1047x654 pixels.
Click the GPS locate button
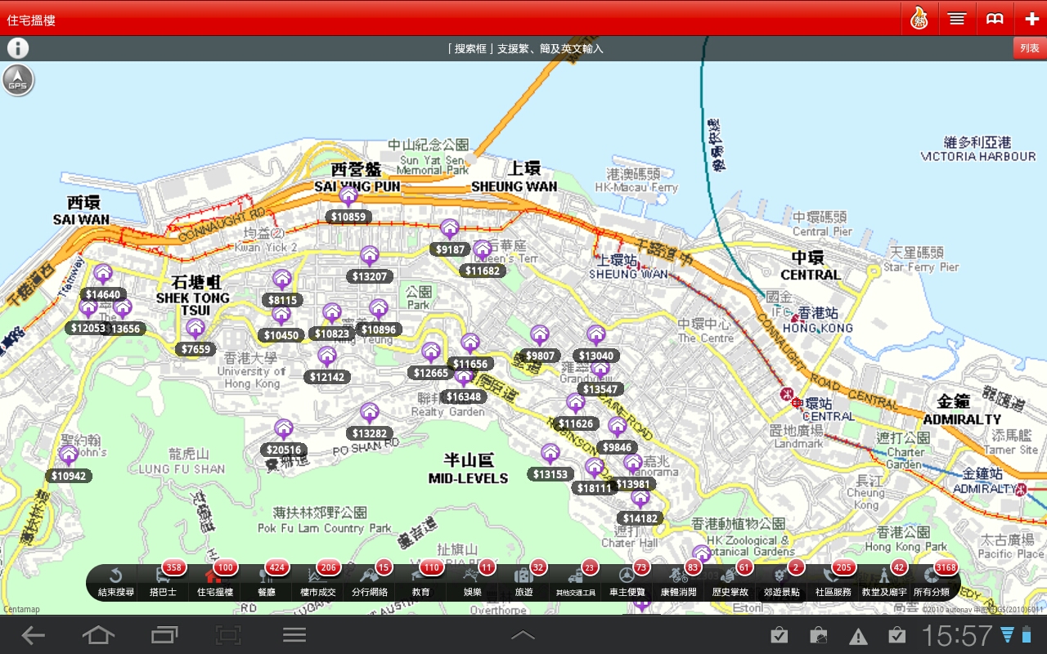pos(18,80)
